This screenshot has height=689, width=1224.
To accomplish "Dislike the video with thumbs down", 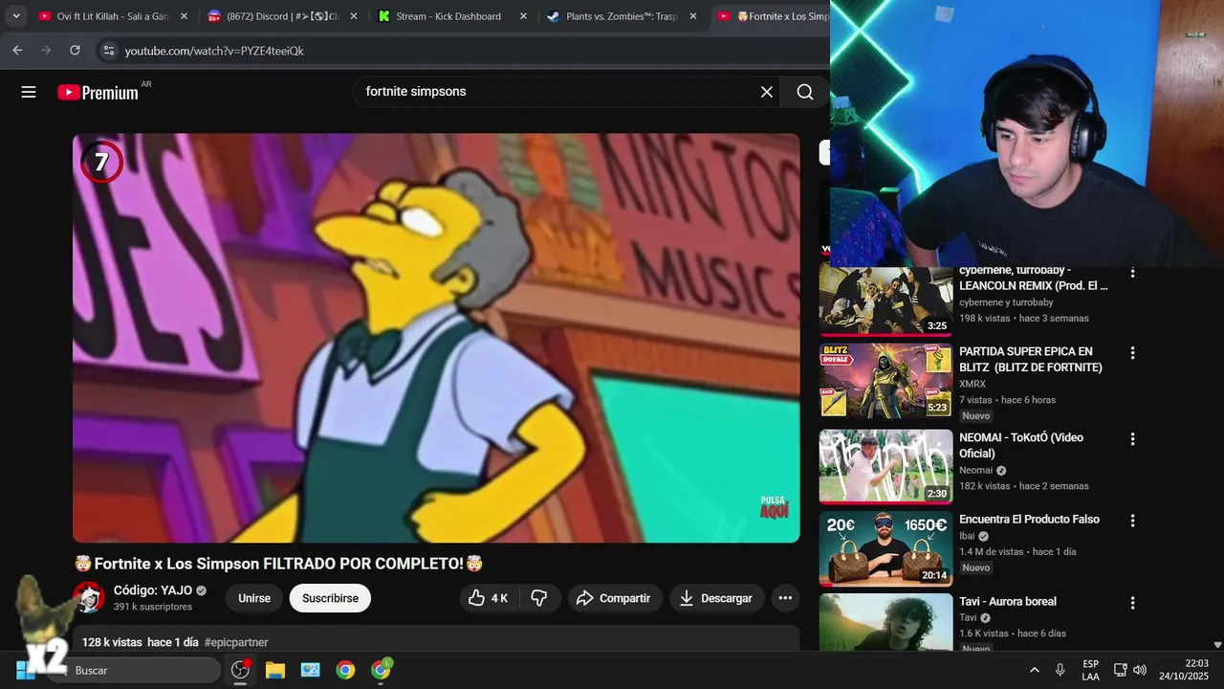I will (x=539, y=598).
